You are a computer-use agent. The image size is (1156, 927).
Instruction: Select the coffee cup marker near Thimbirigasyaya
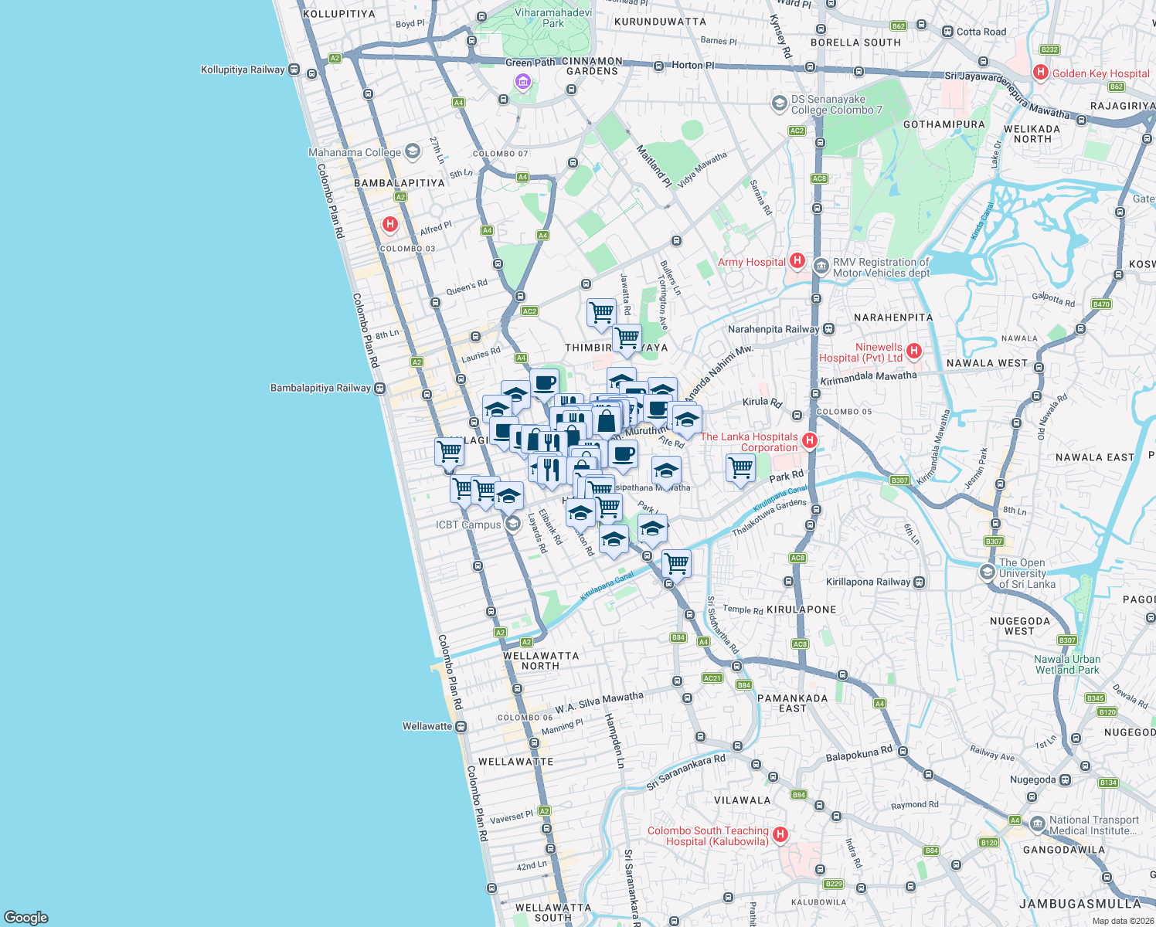pos(544,383)
